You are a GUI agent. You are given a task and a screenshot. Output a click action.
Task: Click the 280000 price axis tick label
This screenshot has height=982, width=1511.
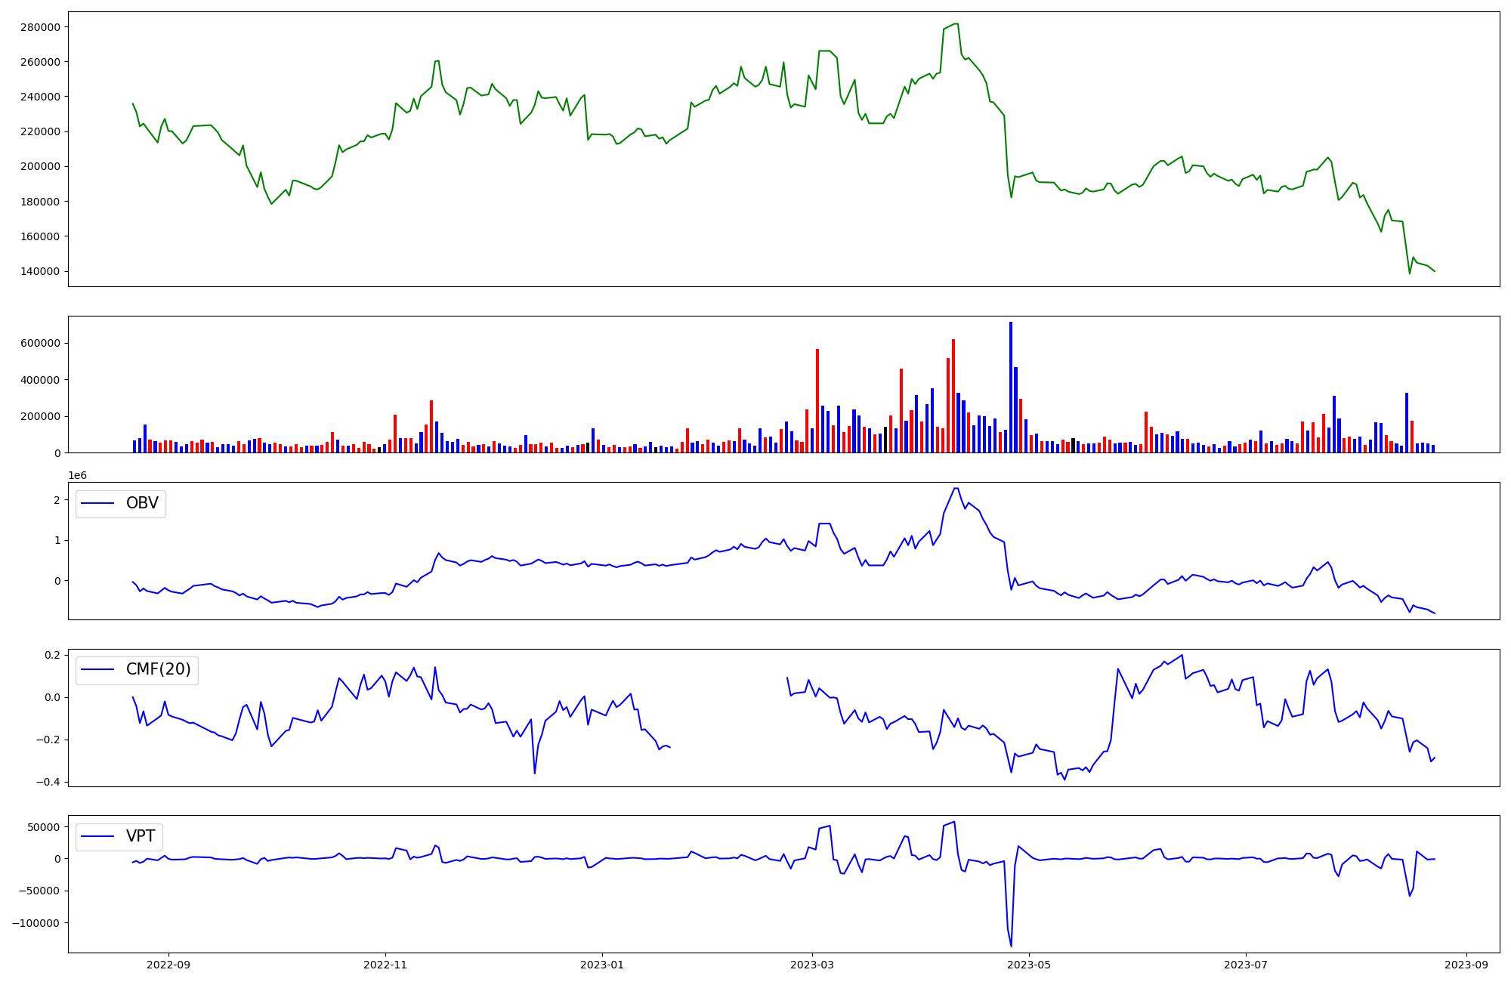[40, 27]
